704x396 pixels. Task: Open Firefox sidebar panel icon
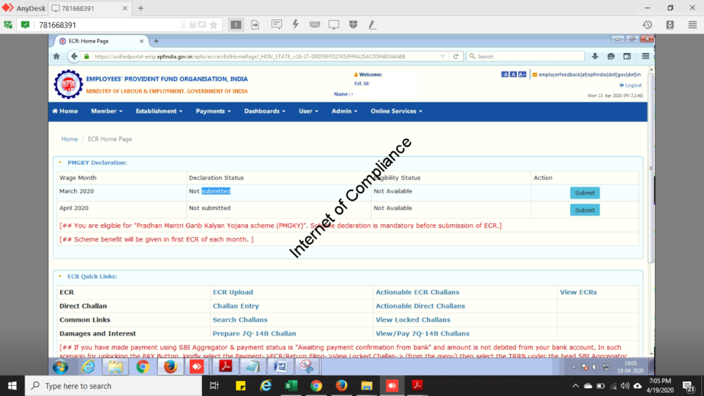(x=627, y=56)
